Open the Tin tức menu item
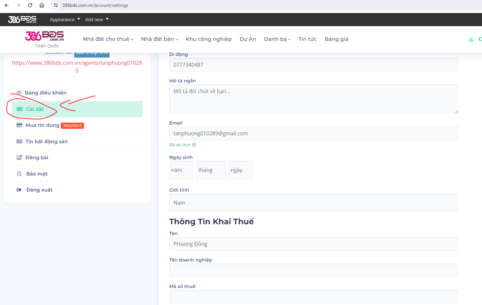The image size is (482, 305). click(307, 39)
